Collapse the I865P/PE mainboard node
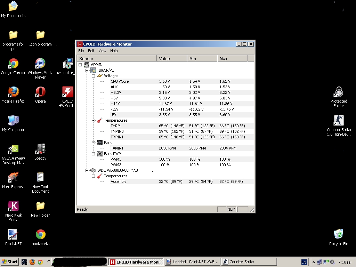356x267 pixels. pyautogui.click(x=87, y=70)
